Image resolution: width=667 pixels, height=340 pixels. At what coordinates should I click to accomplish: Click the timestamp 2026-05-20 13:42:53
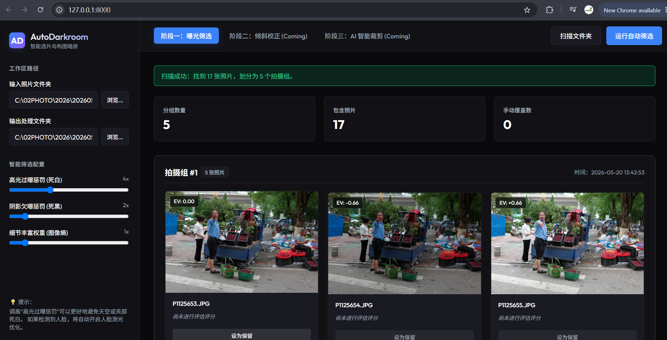pos(618,172)
